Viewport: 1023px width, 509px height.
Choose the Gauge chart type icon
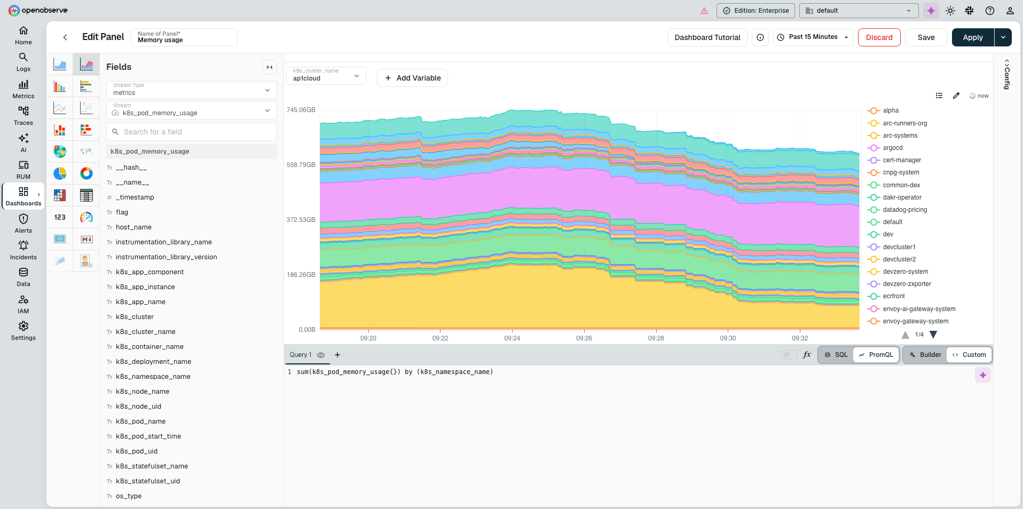(x=86, y=217)
